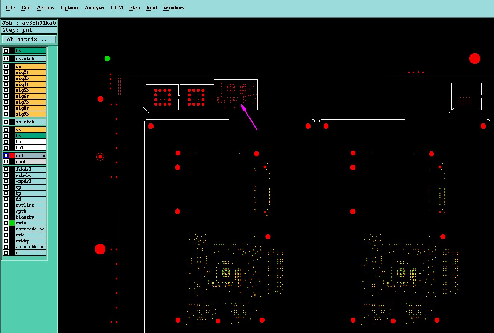494x333 pixels.
Task: Select the cs.etch layer name
Action: pos(31,59)
